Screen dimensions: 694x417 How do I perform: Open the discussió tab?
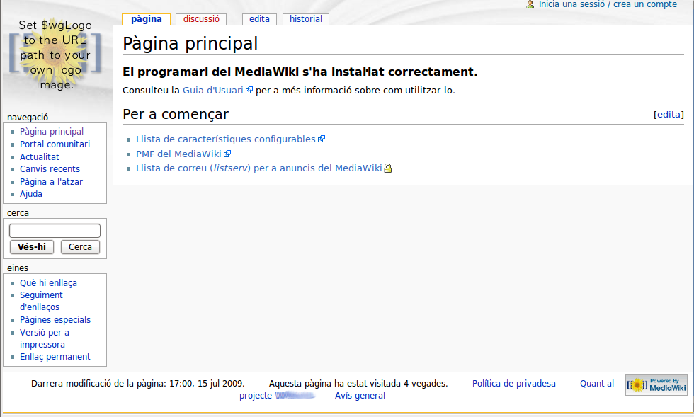point(201,19)
